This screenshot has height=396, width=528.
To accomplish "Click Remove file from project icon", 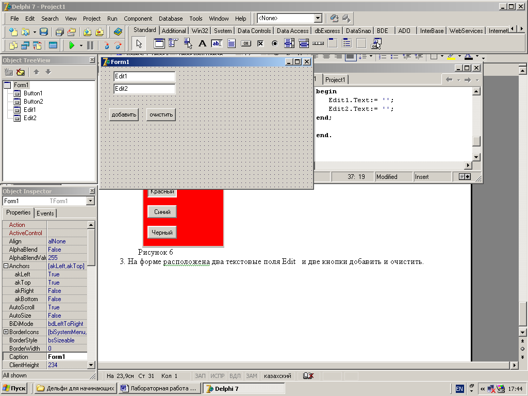I will [100, 32].
